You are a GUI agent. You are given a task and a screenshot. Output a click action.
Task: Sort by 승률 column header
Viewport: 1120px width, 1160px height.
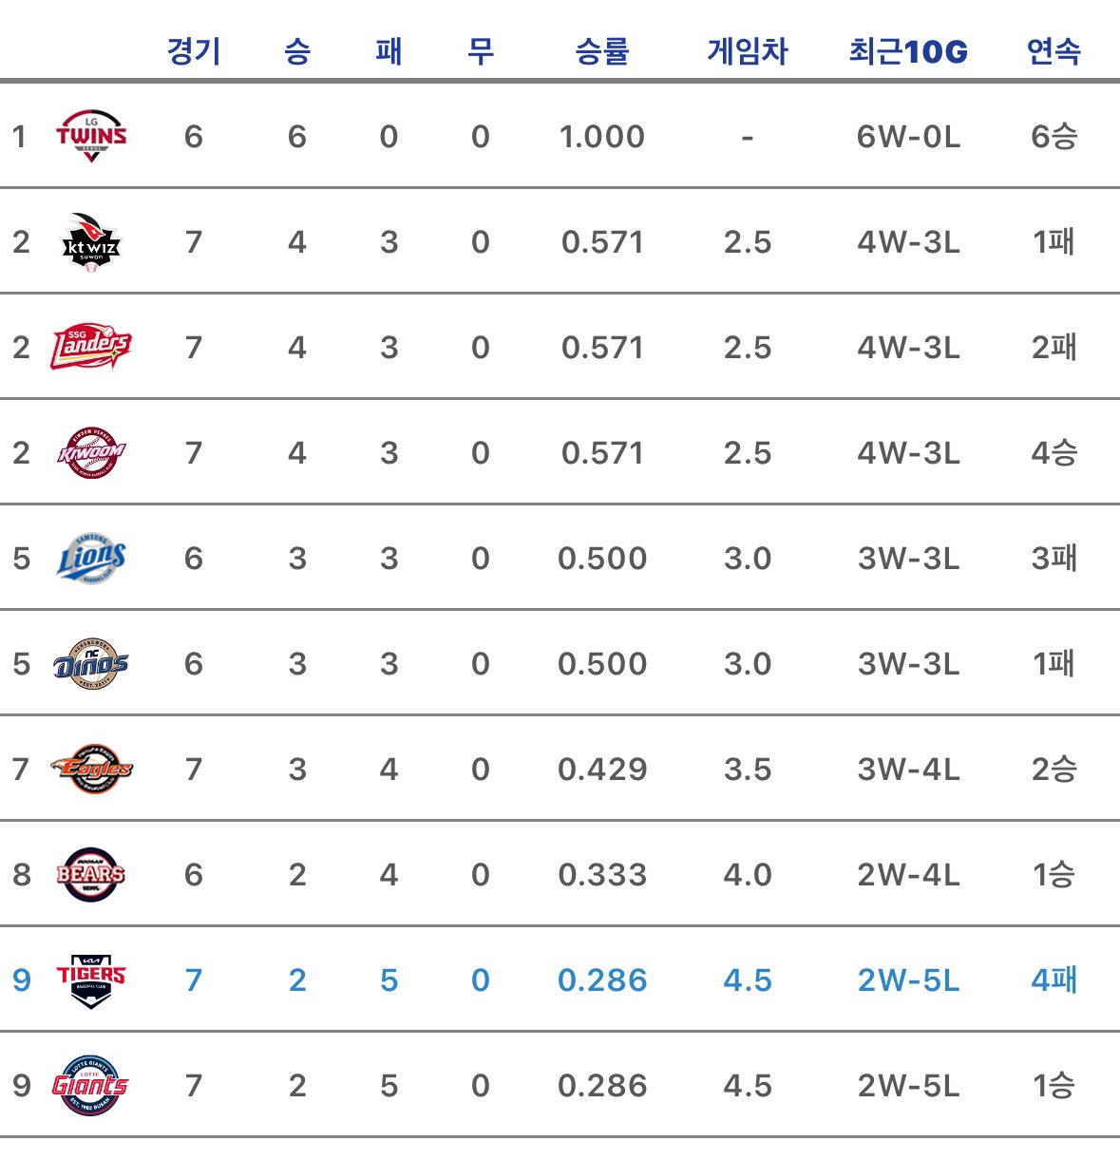pos(602,50)
